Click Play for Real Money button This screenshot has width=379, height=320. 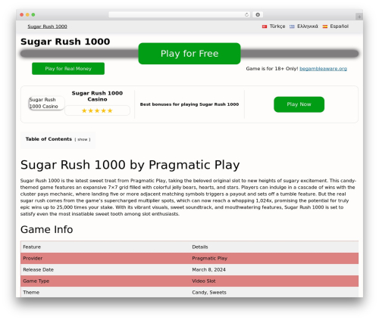pos(68,69)
